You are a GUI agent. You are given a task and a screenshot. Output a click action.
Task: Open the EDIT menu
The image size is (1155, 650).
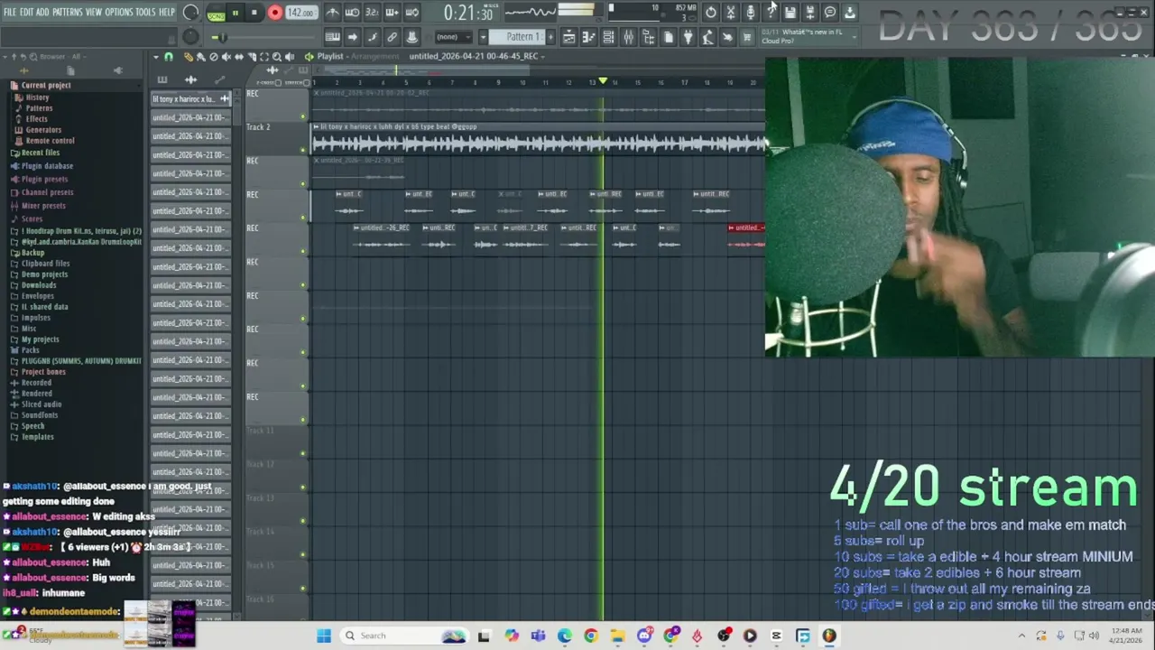pyautogui.click(x=27, y=12)
